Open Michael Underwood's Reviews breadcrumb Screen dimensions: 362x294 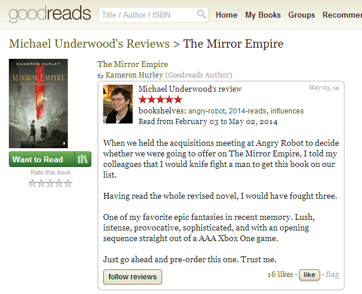click(x=90, y=44)
